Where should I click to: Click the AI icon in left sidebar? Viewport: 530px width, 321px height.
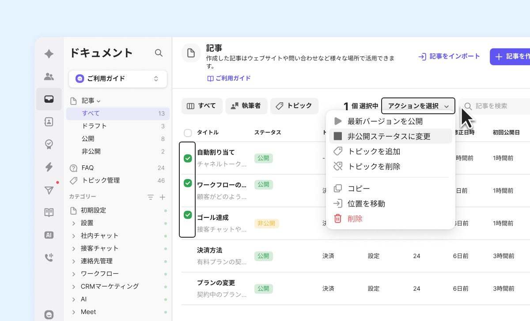tap(49, 235)
